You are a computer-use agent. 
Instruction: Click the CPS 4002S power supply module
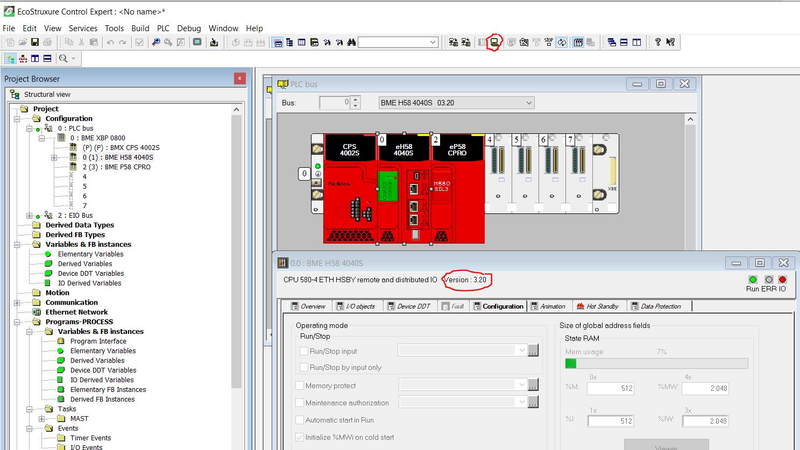350,189
